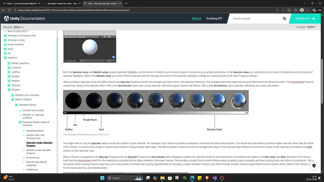Open Albedo Color and Transparency page

35,137
